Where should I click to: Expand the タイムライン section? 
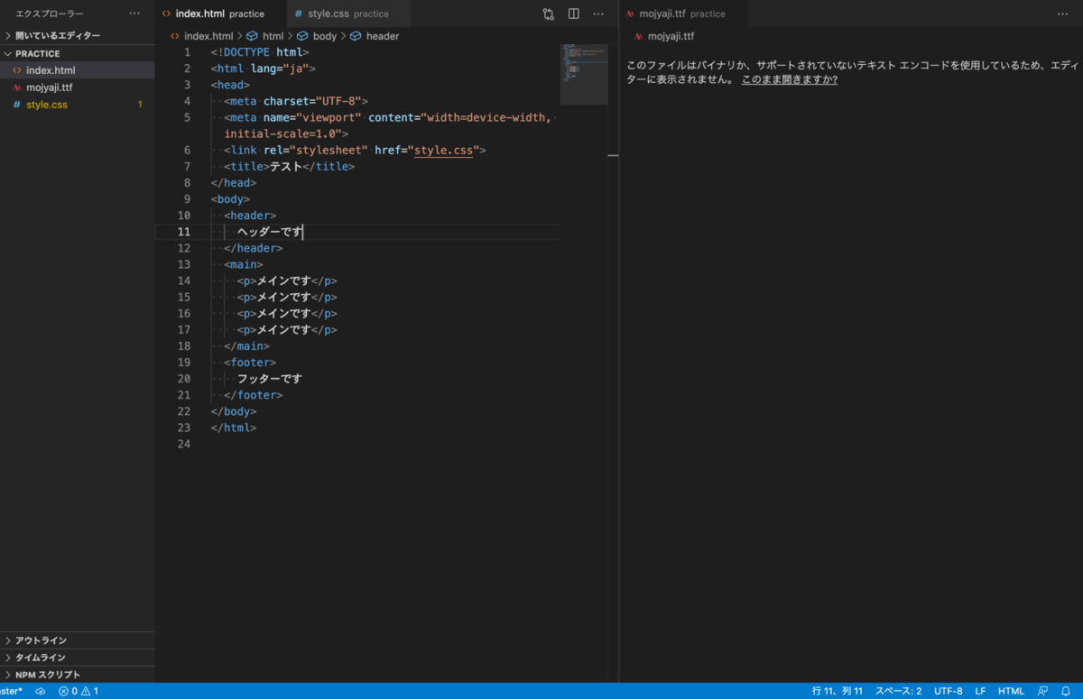78,658
